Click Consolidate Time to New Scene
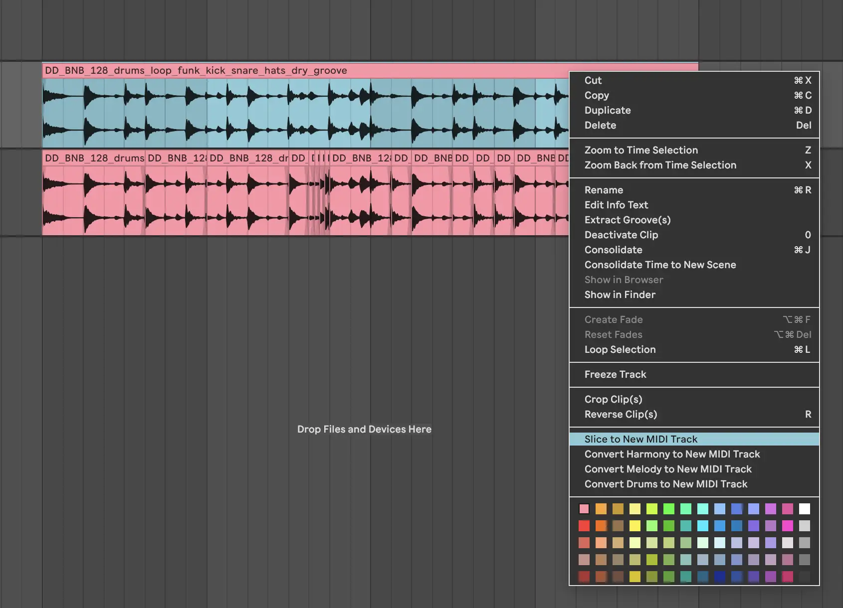Screen dimensions: 843x608 click(x=660, y=265)
